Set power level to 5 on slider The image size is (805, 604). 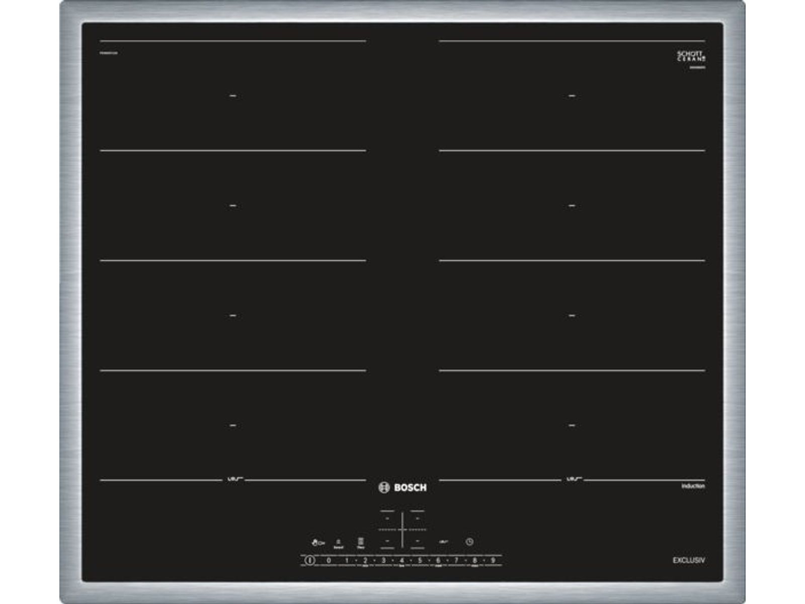420,560
